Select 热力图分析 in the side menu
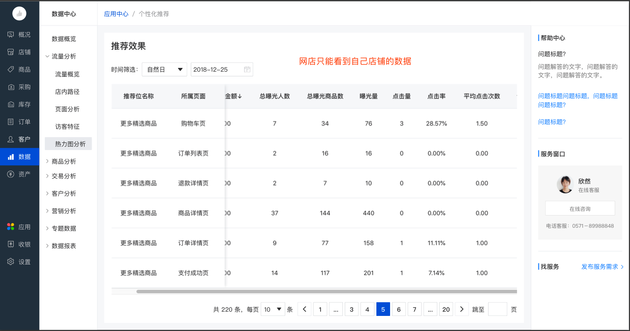 (70, 144)
